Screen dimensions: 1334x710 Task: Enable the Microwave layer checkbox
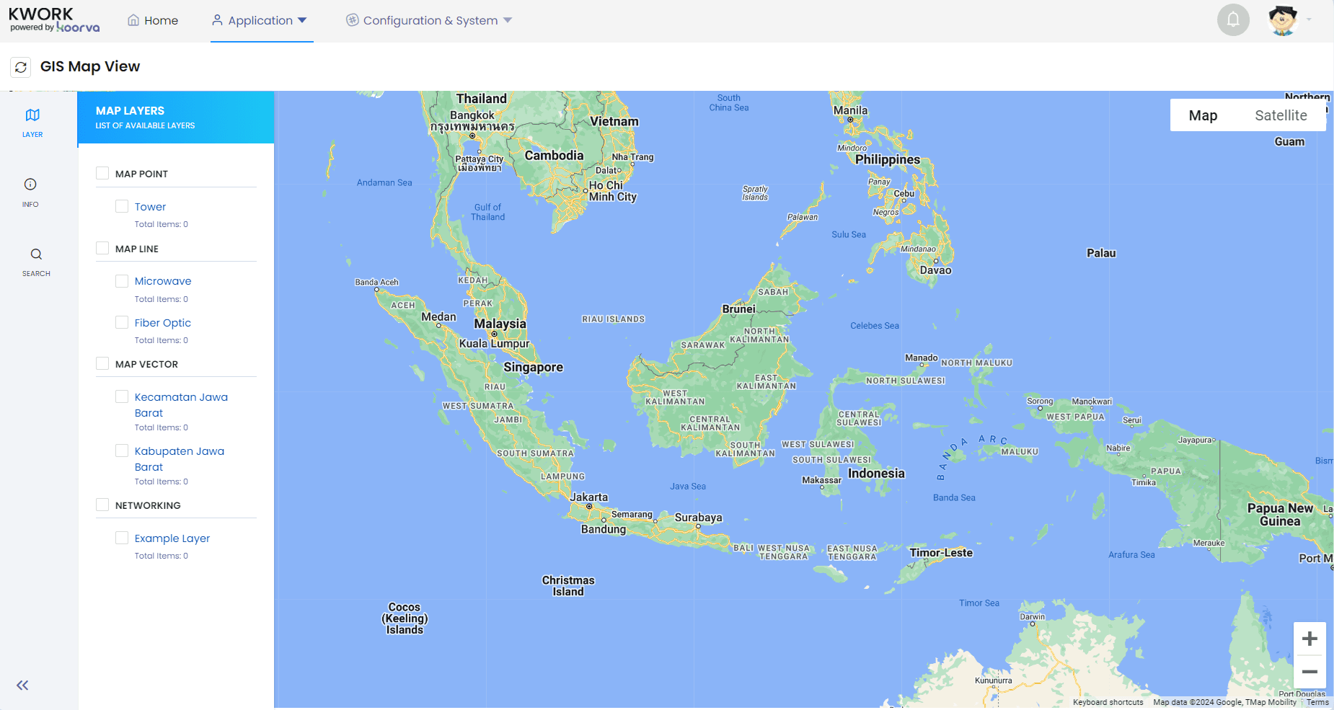tap(122, 281)
